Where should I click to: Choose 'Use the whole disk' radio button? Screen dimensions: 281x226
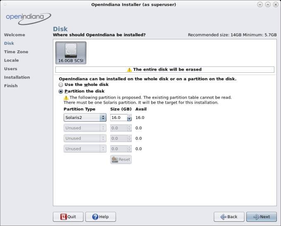pos(61,85)
